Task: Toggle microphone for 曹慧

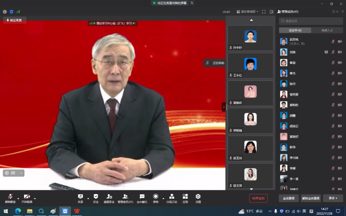Action: [333, 62]
